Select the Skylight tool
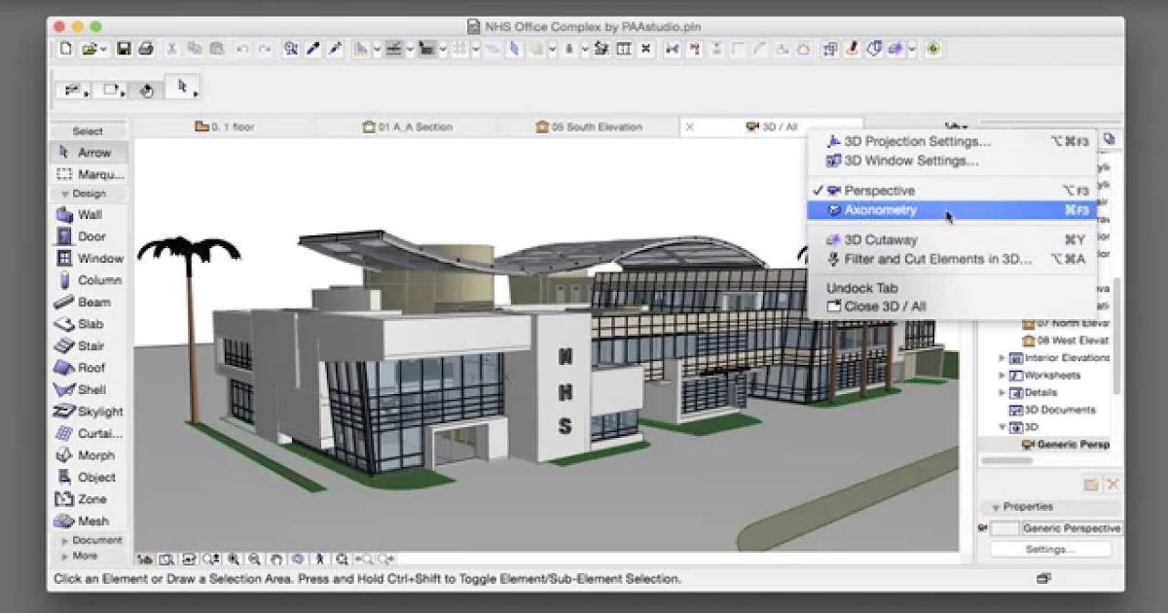This screenshot has height=613, width=1168. 89,412
